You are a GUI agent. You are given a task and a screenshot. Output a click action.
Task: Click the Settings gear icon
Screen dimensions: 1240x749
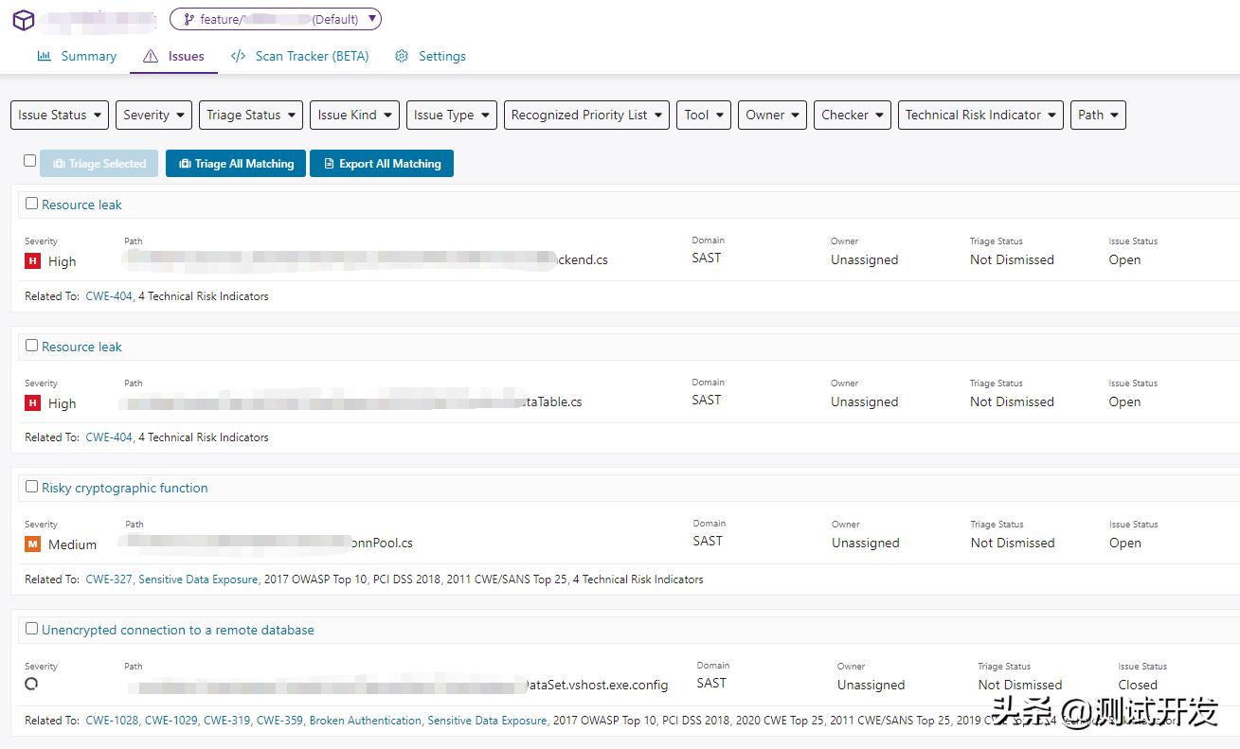tap(402, 56)
